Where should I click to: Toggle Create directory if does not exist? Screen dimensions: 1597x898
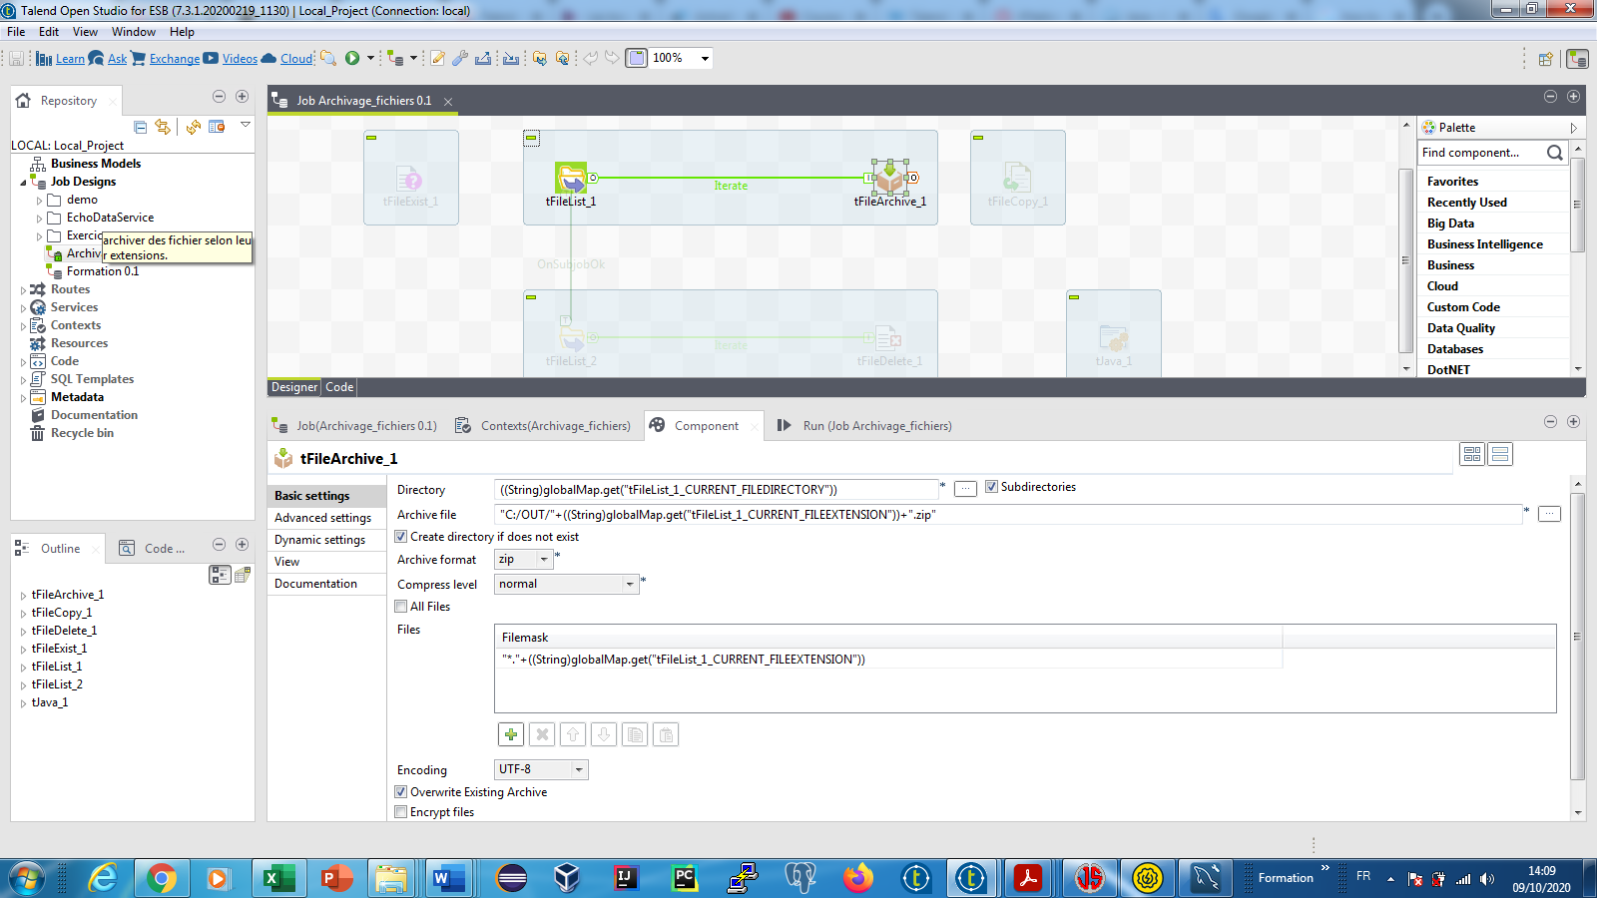click(x=401, y=537)
